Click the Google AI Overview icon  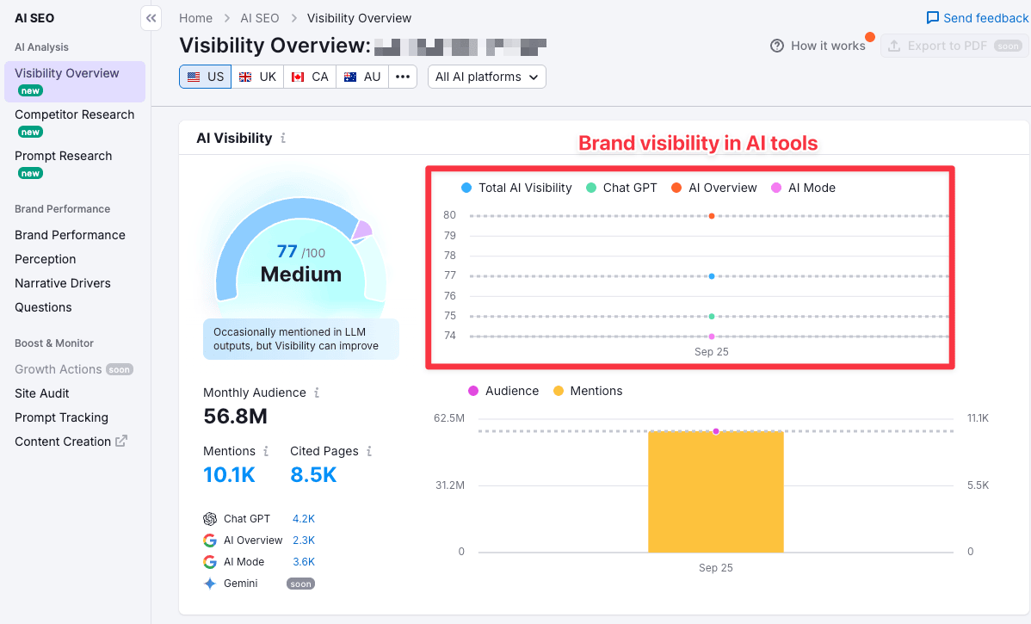coord(210,541)
